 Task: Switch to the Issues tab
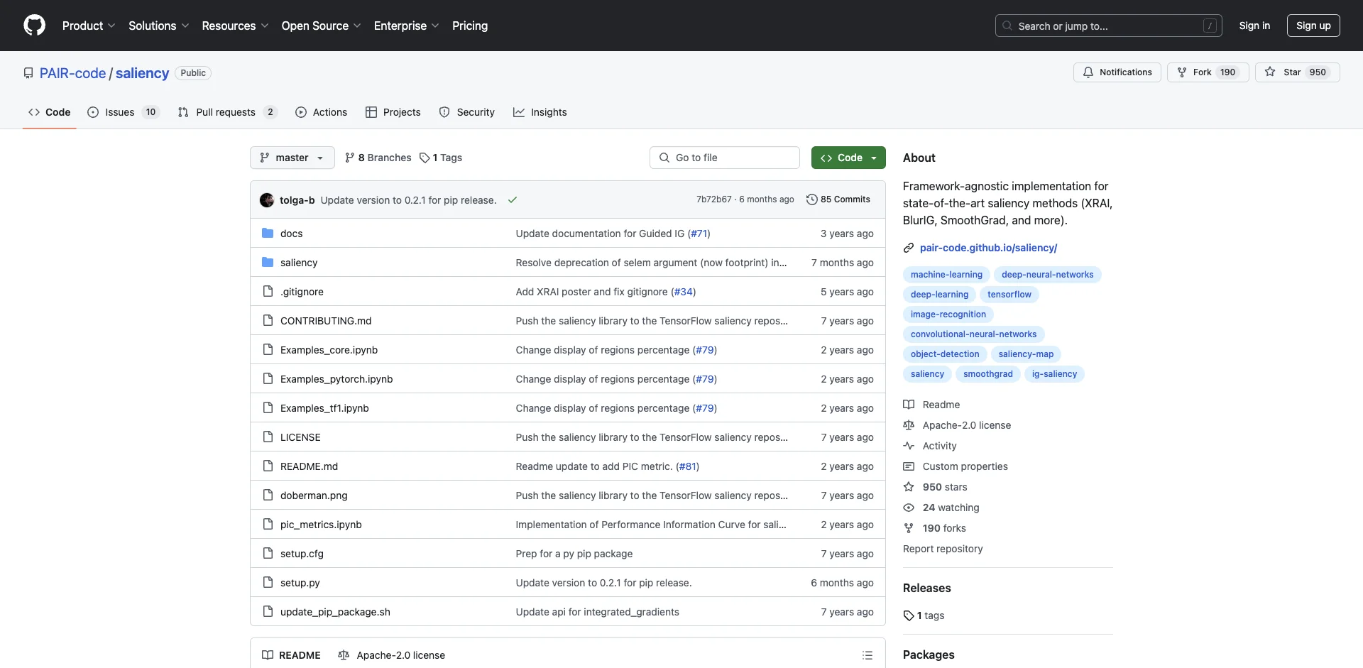tap(124, 112)
